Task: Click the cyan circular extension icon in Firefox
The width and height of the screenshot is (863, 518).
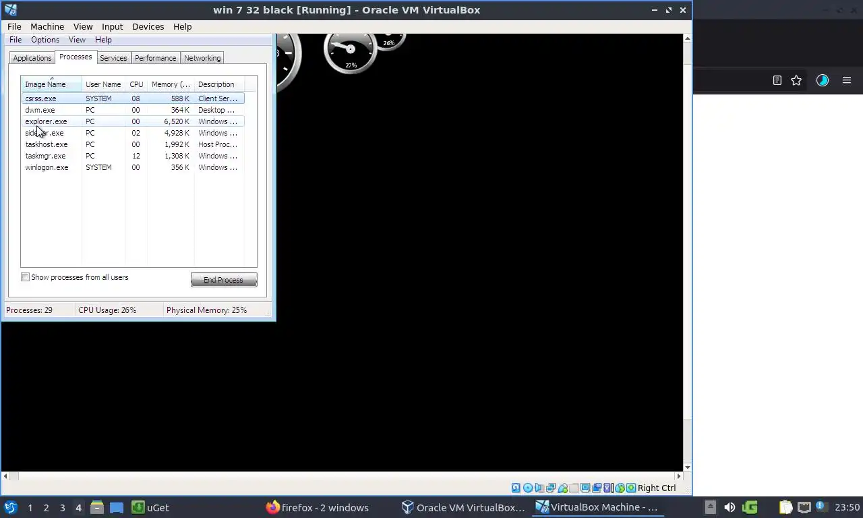Action: pos(822,80)
